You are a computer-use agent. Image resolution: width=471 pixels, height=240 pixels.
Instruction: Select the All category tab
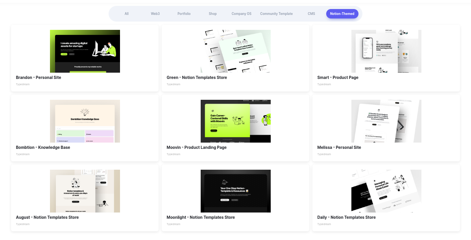126,14
